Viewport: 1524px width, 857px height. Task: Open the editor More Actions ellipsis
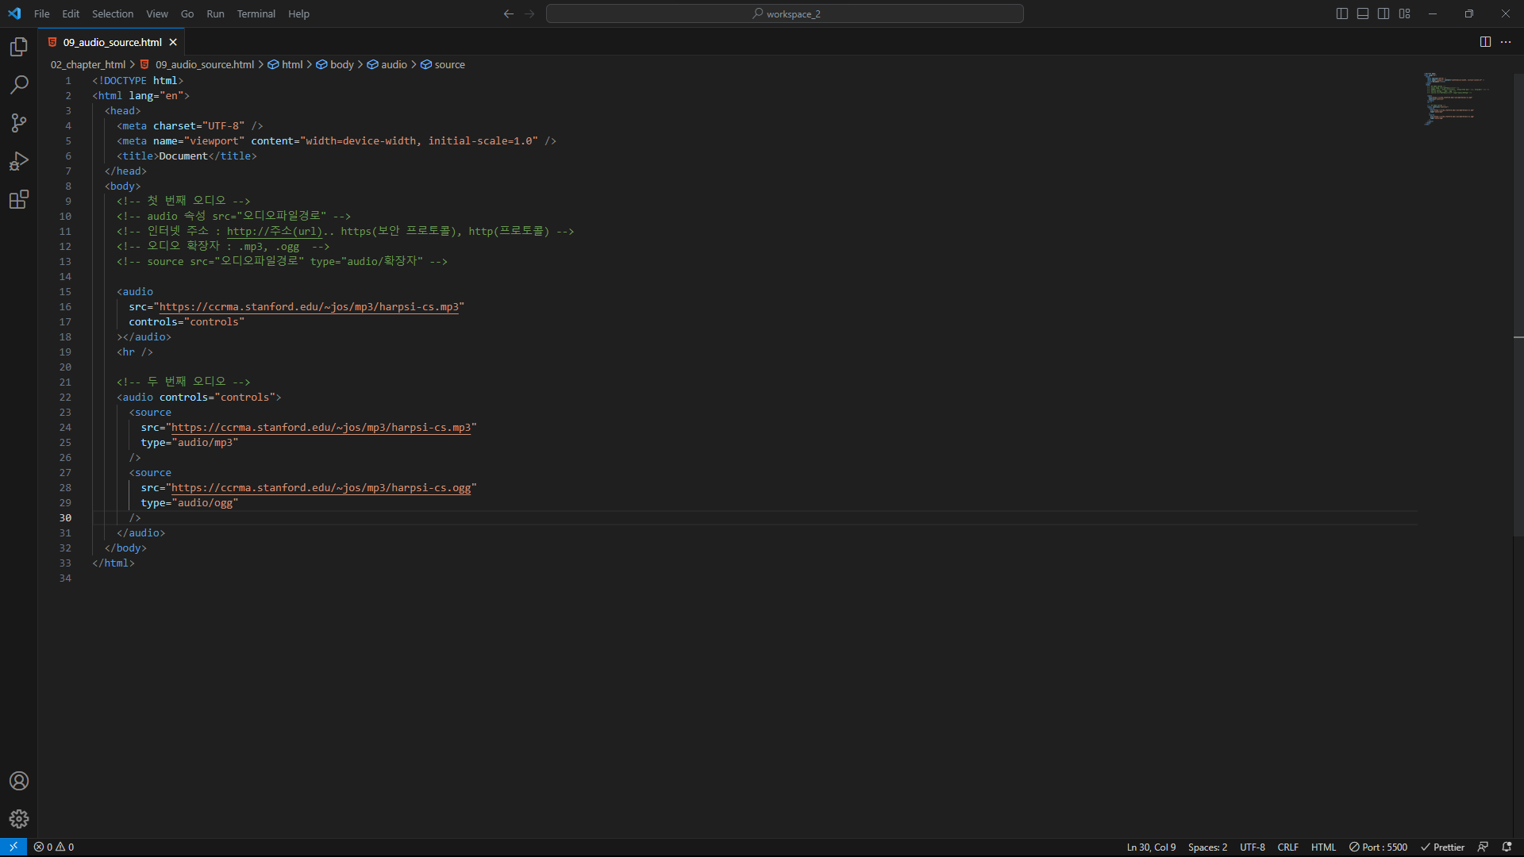[x=1506, y=42]
